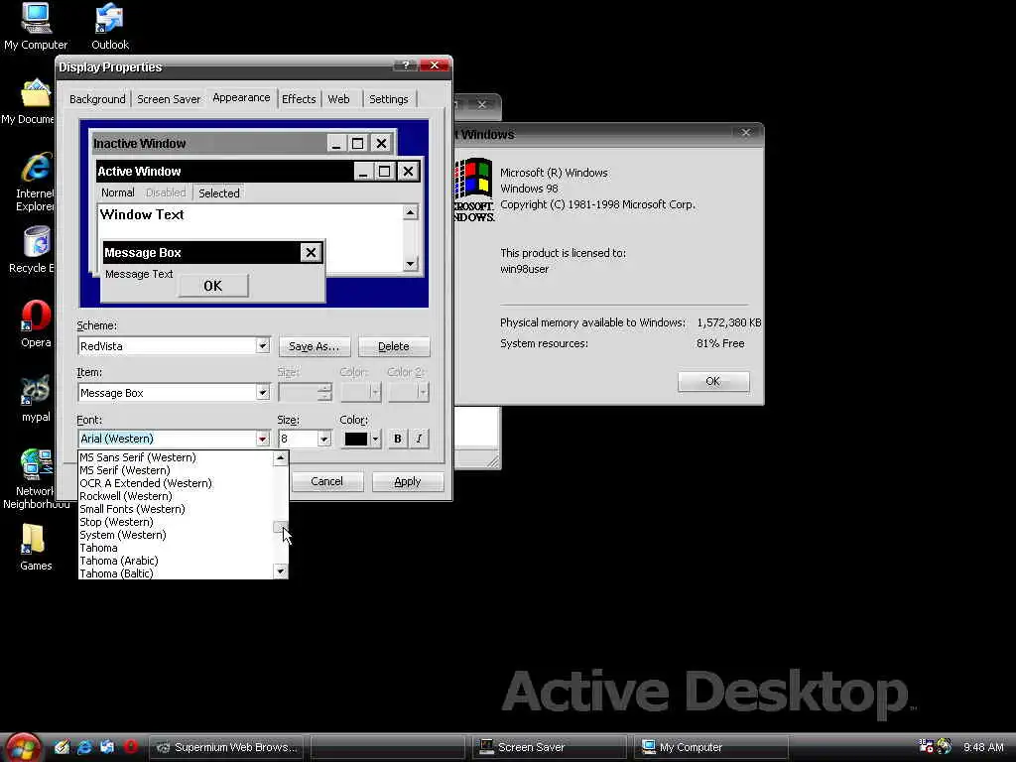Select Tahoma (Arabic) font
The height and width of the screenshot is (762, 1016).
(x=176, y=562)
